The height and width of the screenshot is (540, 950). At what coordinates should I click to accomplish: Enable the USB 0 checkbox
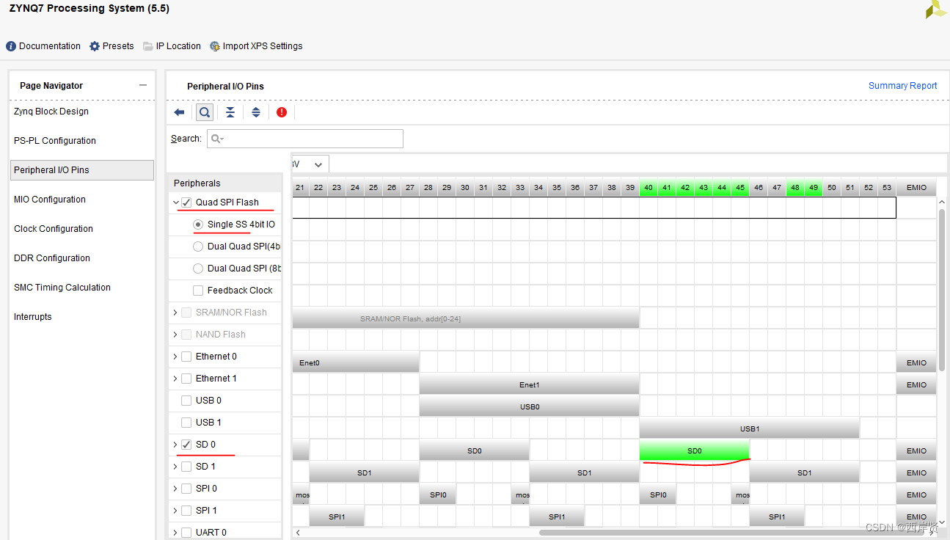(186, 401)
